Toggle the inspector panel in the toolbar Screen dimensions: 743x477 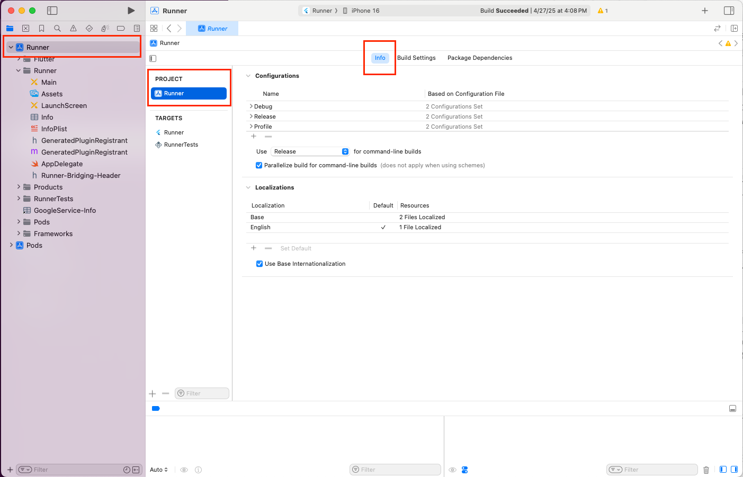point(729,11)
